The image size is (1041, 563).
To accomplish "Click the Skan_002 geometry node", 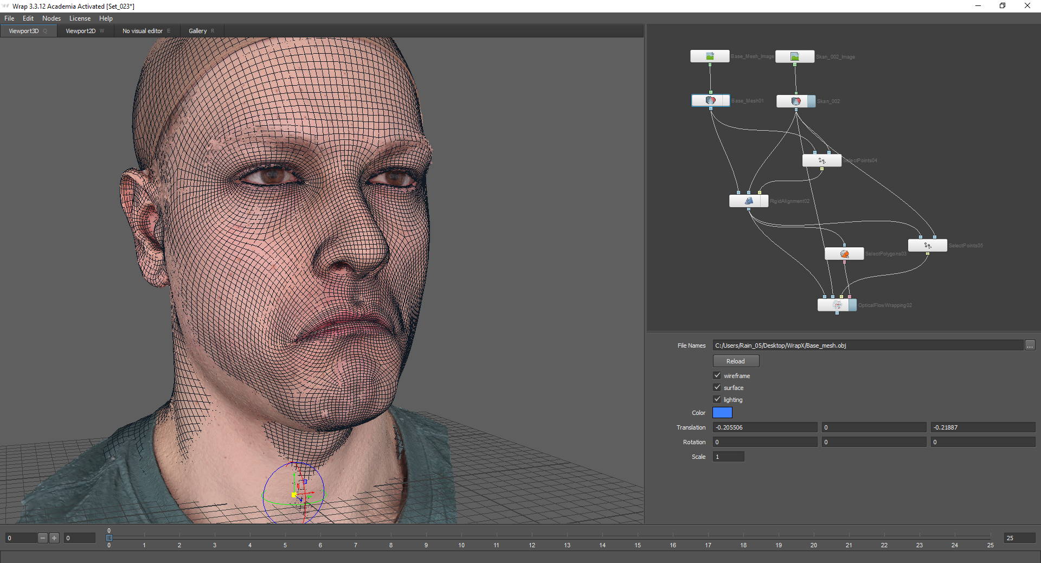I will (795, 101).
